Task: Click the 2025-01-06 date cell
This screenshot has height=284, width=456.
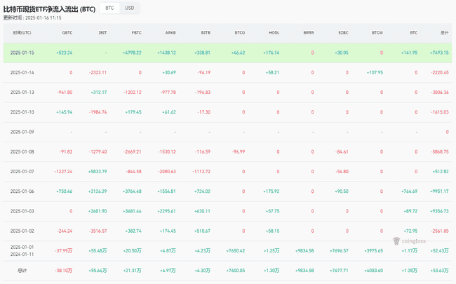Action: [x=22, y=191]
